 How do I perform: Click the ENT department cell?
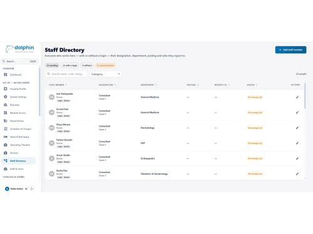143,143
